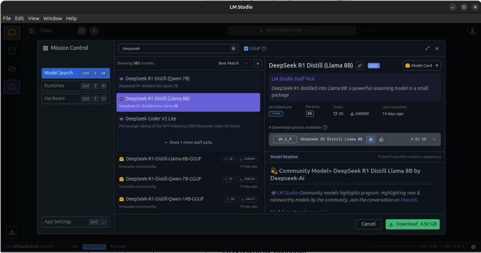
Task: Toggle the GGUF checkbox filter
Action: (246, 48)
